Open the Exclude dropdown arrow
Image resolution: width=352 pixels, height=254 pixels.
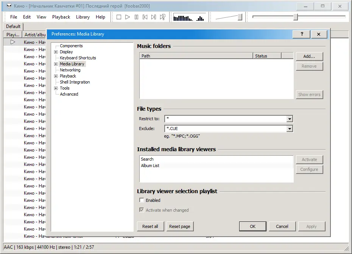point(290,129)
